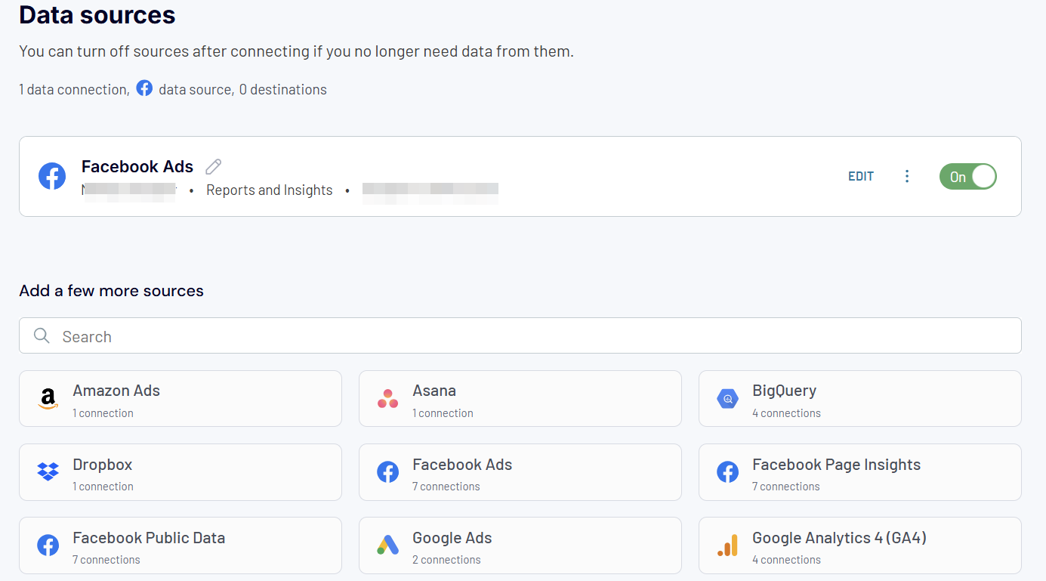Open the Google Analytics 4 (GA4) card
1046x581 pixels.
click(x=860, y=545)
